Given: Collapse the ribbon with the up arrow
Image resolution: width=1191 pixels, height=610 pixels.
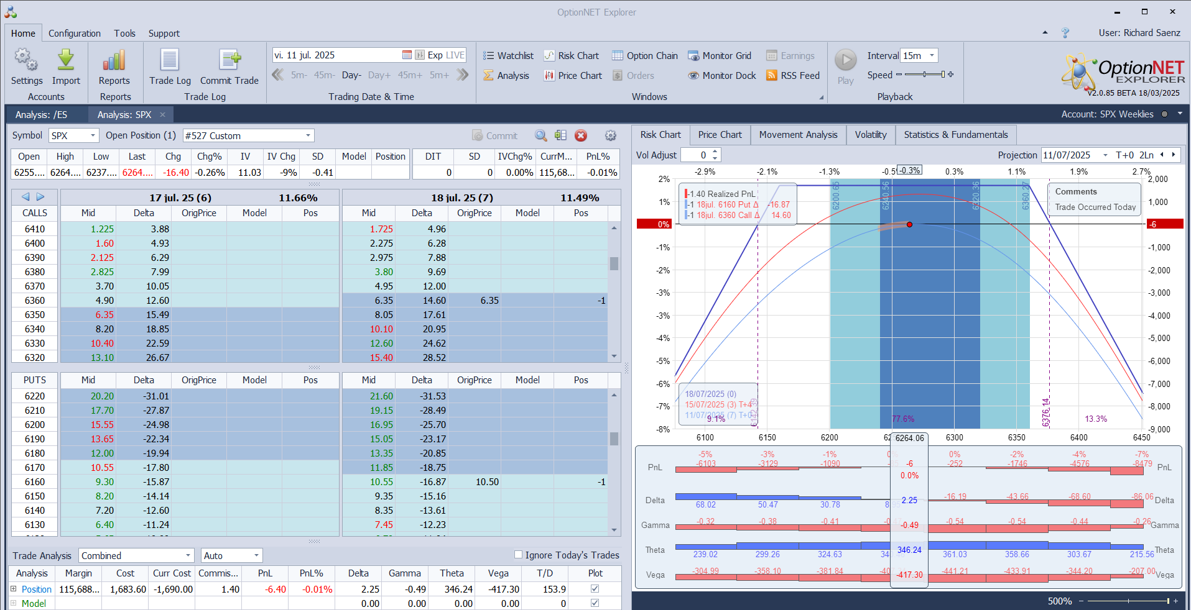Looking at the screenshot, I should coord(1045,33).
